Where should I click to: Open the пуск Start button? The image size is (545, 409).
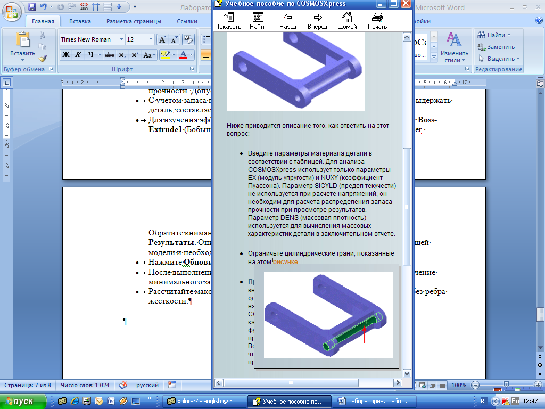(x=23, y=402)
